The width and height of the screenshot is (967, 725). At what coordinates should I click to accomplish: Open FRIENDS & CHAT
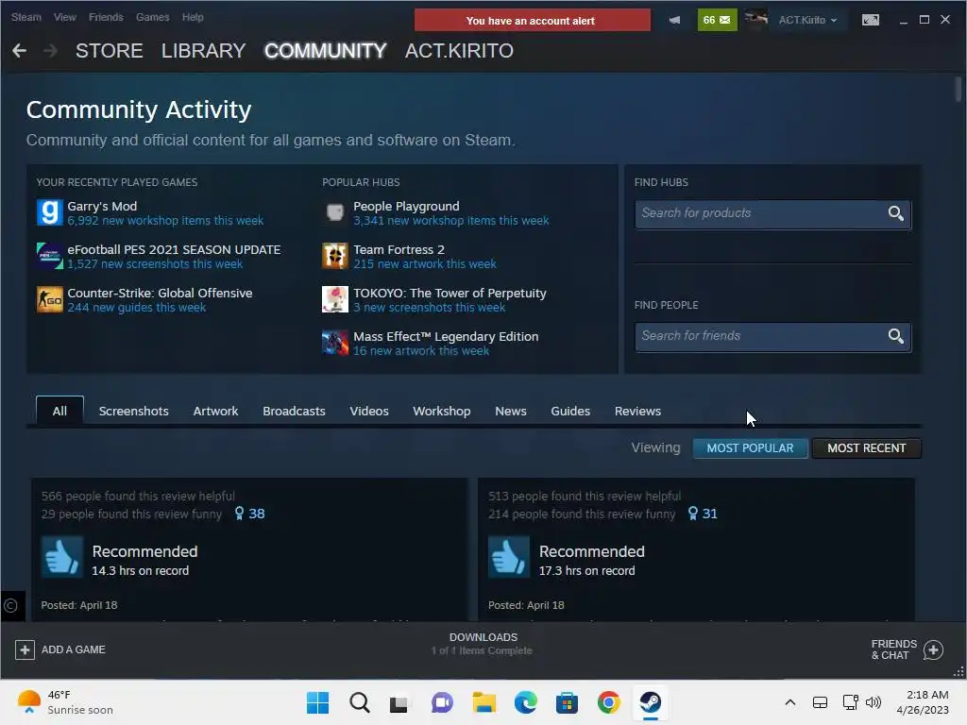908,649
